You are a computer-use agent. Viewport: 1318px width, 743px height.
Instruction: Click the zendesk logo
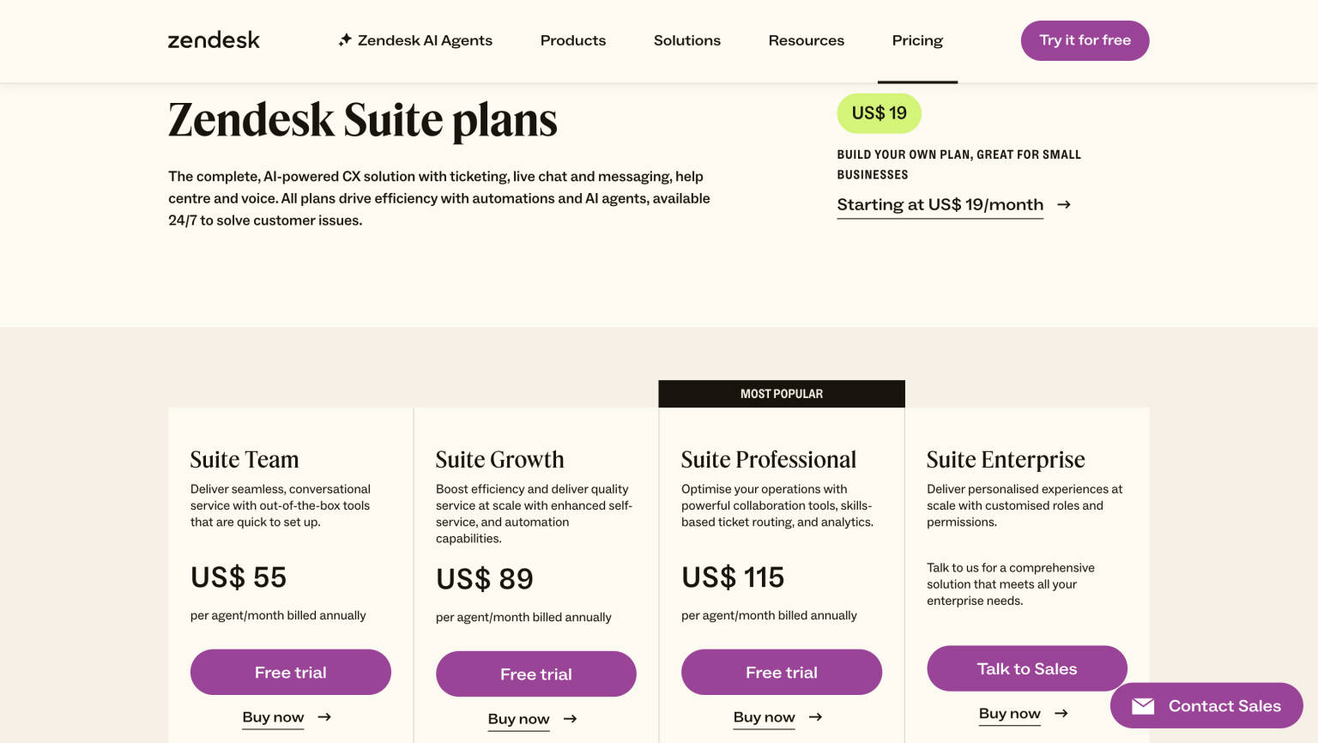pyautogui.click(x=214, y=39)
